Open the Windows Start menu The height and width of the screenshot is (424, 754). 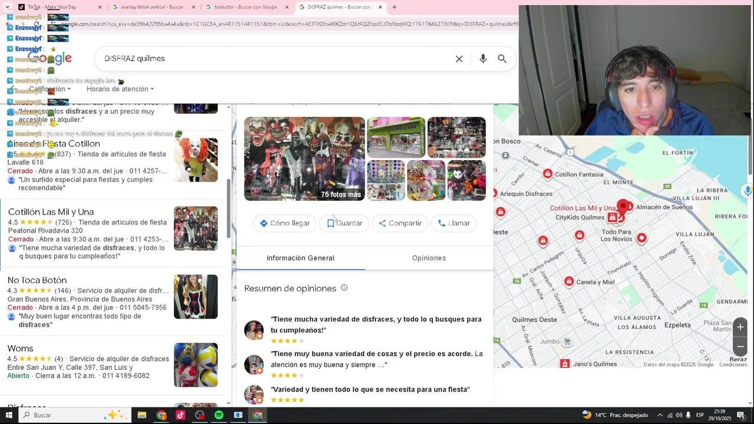click(9, 415)
